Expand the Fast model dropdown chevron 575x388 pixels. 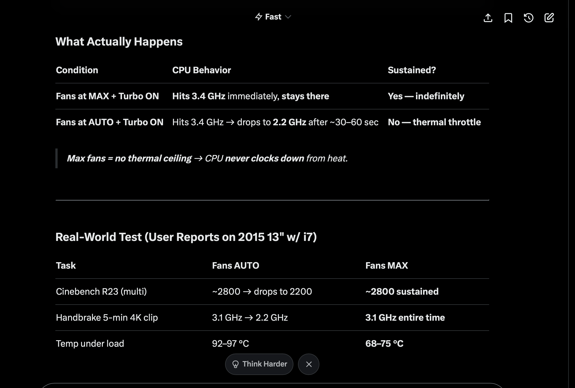coord(288,17)
